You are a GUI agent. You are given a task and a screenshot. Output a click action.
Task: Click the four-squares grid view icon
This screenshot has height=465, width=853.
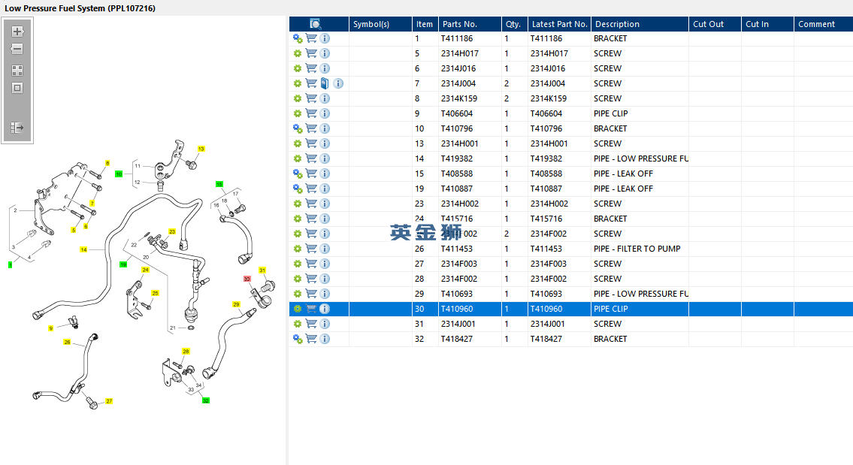17,71
